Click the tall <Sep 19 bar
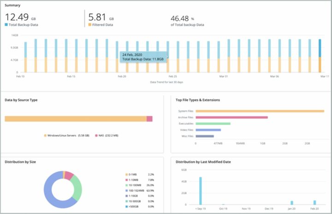The height and width of the screenshot is (214, 332). (x=201, y=191)
